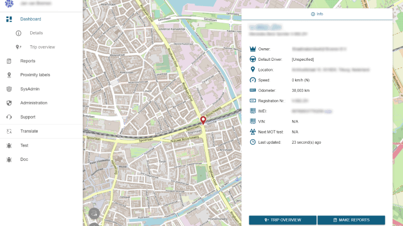Click the Registration Nr. plate icon
403x226 pixels.
[253, 101]
